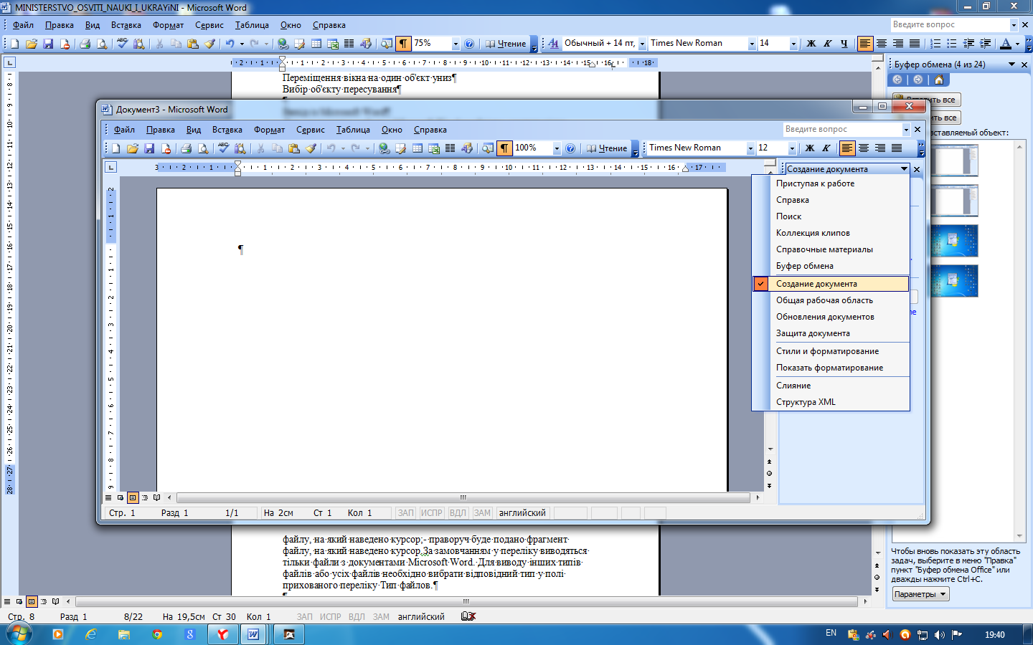Open Таблица menu in MINISTERSTVO window
Viewport: 1033px width, 645px height.
coord(252,25)
